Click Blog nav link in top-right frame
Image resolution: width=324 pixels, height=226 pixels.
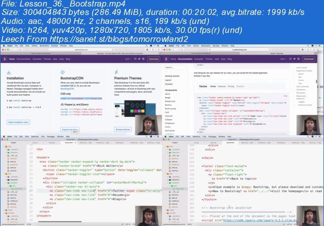[x=230, y=59]
